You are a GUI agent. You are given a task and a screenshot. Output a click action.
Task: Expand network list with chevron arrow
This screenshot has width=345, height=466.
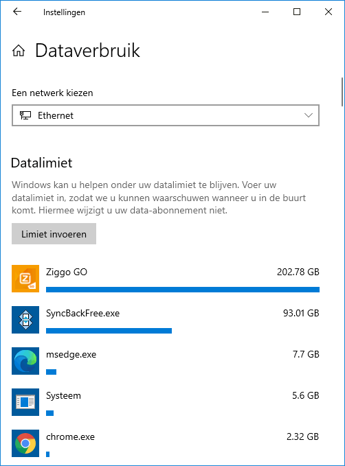(x=309, y=115)
